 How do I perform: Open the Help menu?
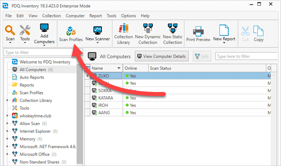pyautogui.click(x=145, y=16)
